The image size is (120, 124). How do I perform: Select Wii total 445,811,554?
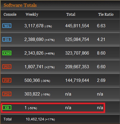pyautogui.click(x=77, y=26)
